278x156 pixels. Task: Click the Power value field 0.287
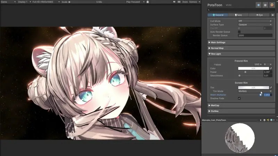tap(268, 72)
